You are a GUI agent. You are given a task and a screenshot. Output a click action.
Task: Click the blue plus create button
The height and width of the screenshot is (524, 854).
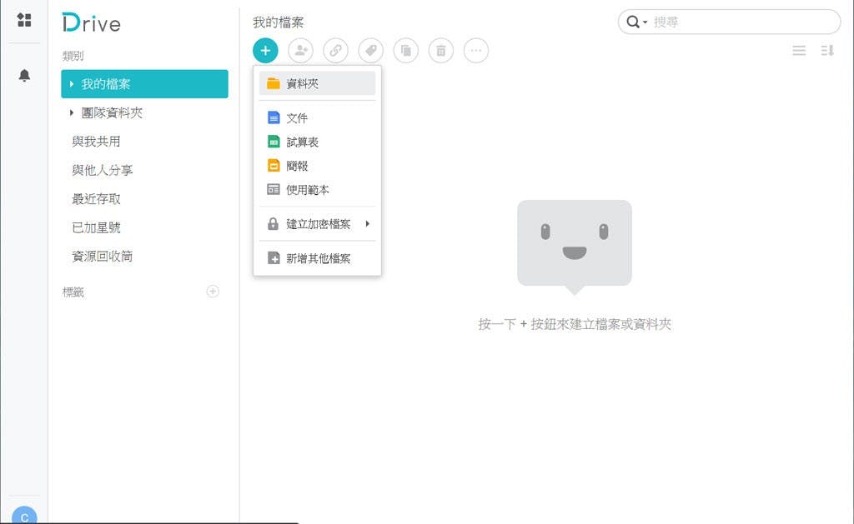[265, 51]
